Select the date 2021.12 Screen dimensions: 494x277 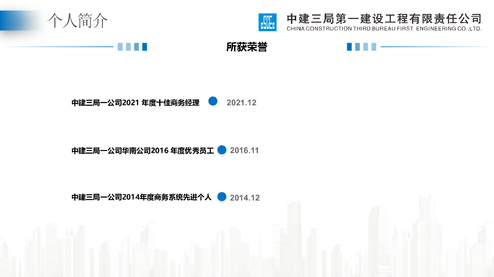tap(242, 103)
